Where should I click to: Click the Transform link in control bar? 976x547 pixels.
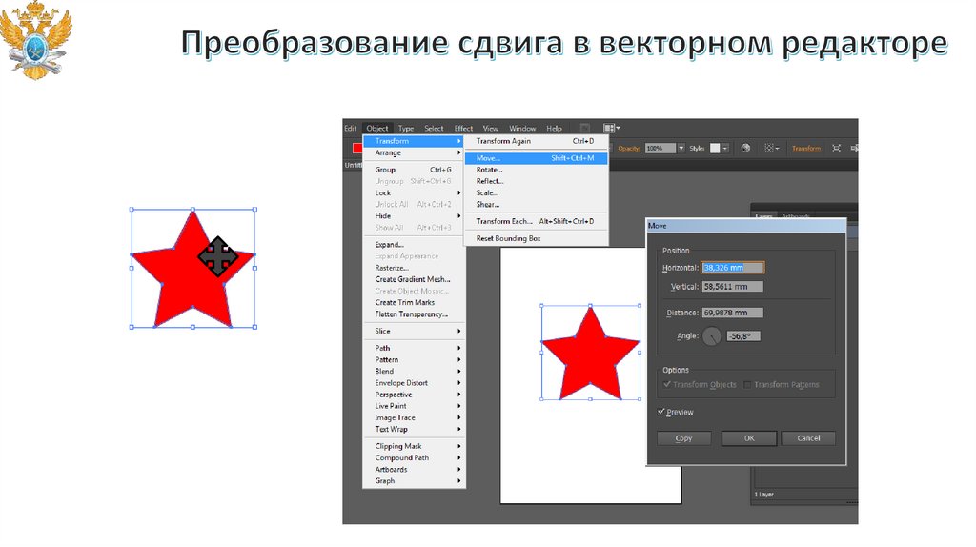(x=806, y=148)
